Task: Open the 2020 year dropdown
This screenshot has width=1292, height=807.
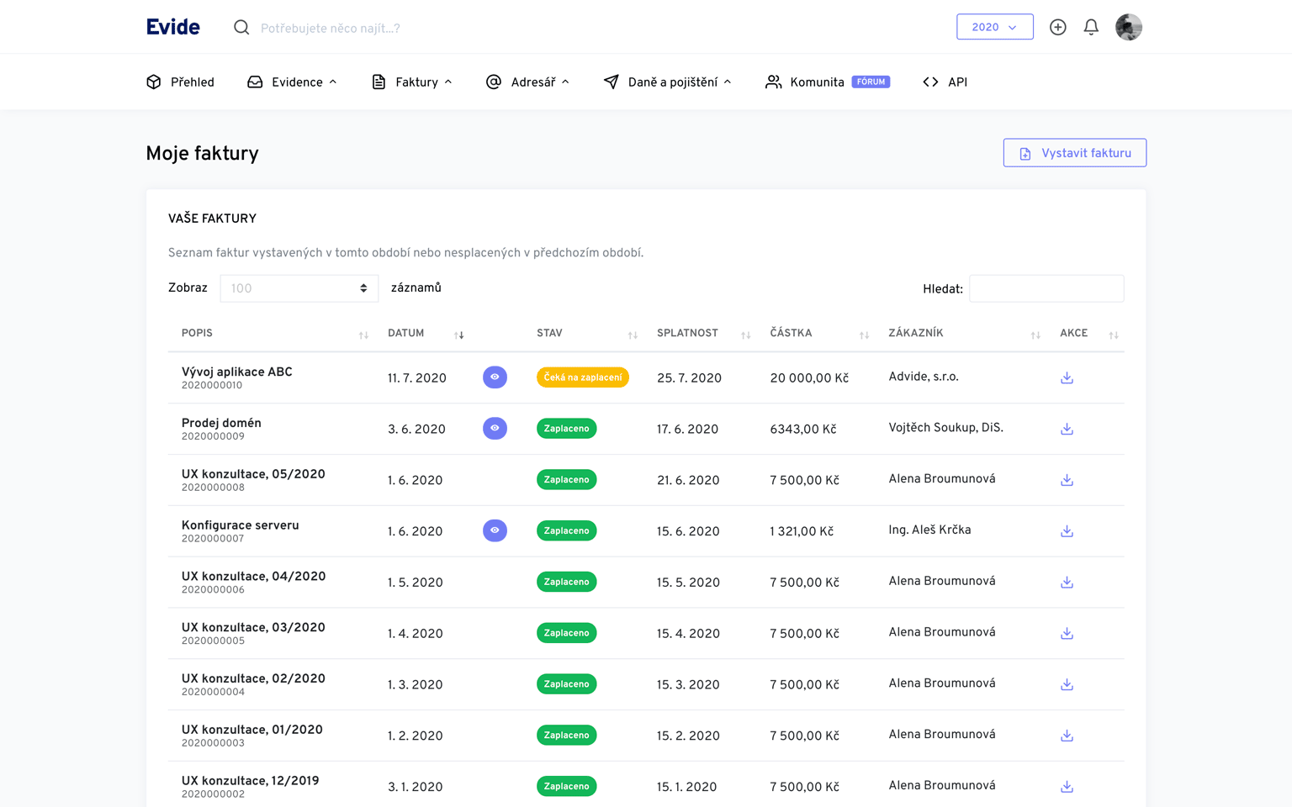Action: (x=994, y=27)
